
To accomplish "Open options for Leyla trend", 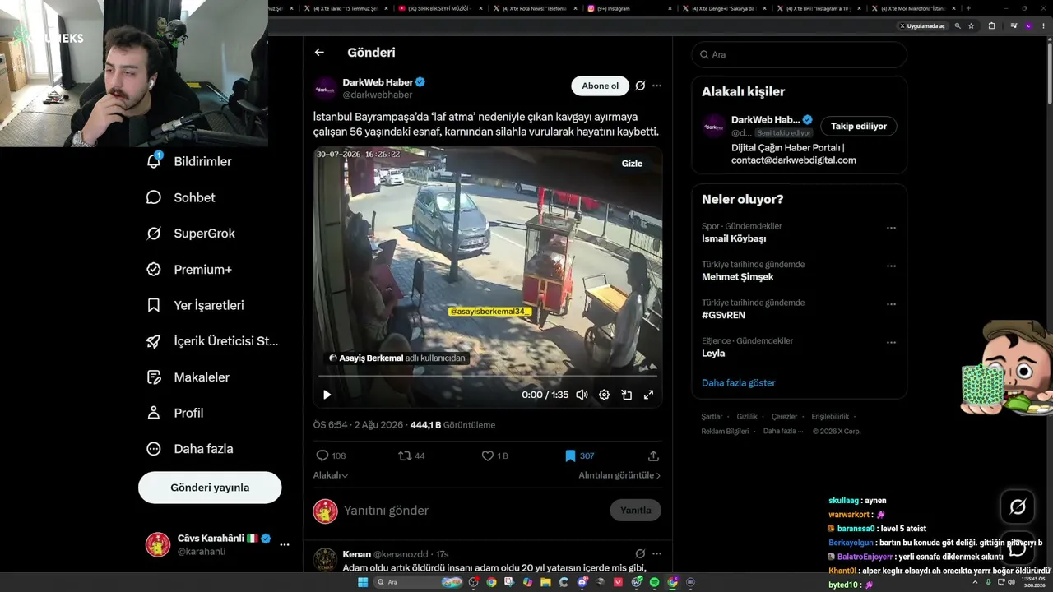I will click(891, 343).
